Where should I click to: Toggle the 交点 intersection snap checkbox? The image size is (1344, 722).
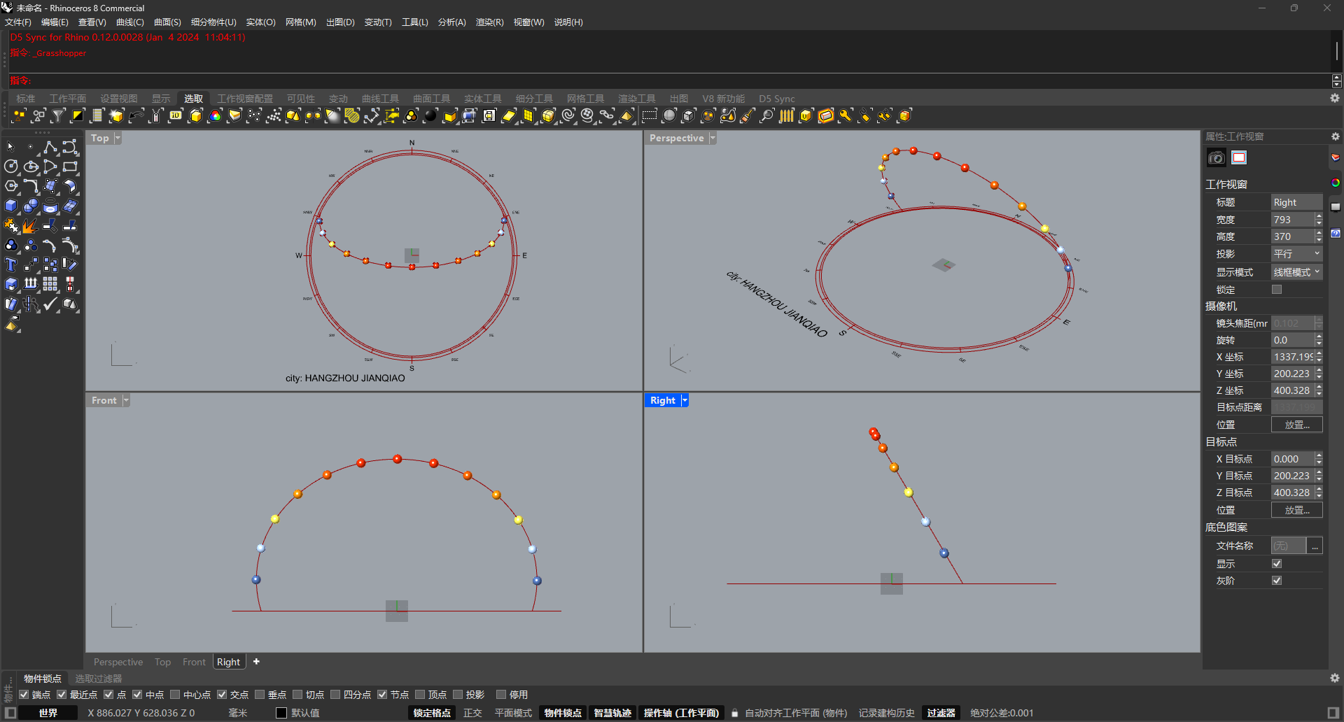(222, 695)
